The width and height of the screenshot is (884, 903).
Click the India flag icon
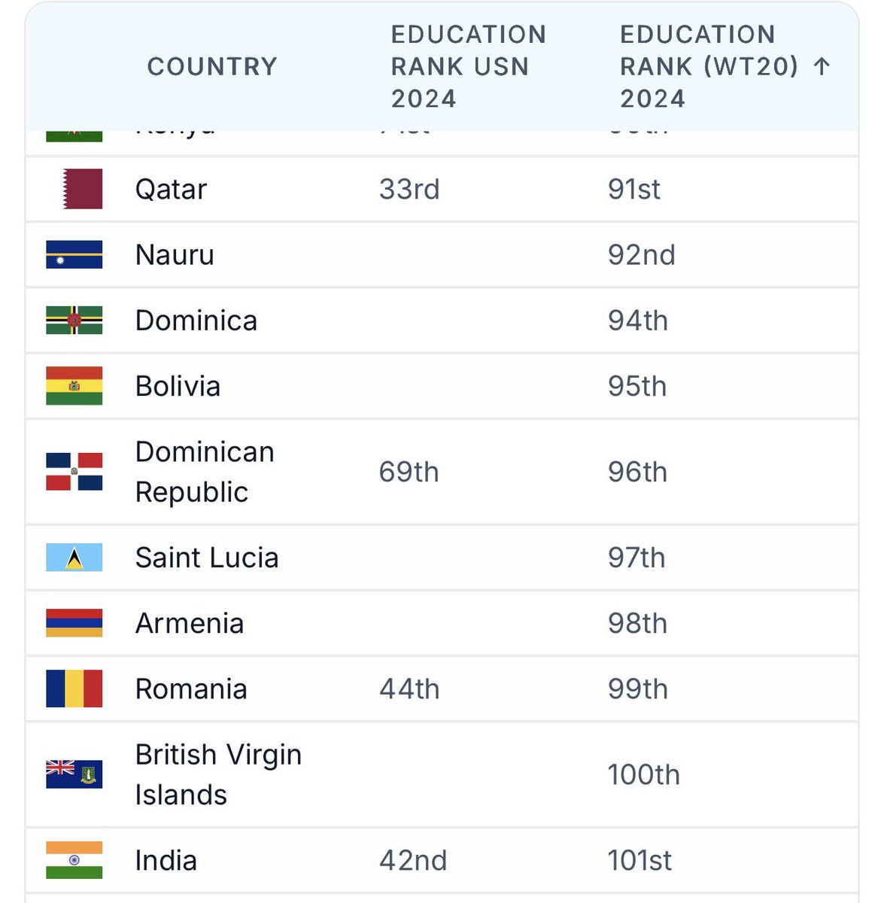[74, 860]
